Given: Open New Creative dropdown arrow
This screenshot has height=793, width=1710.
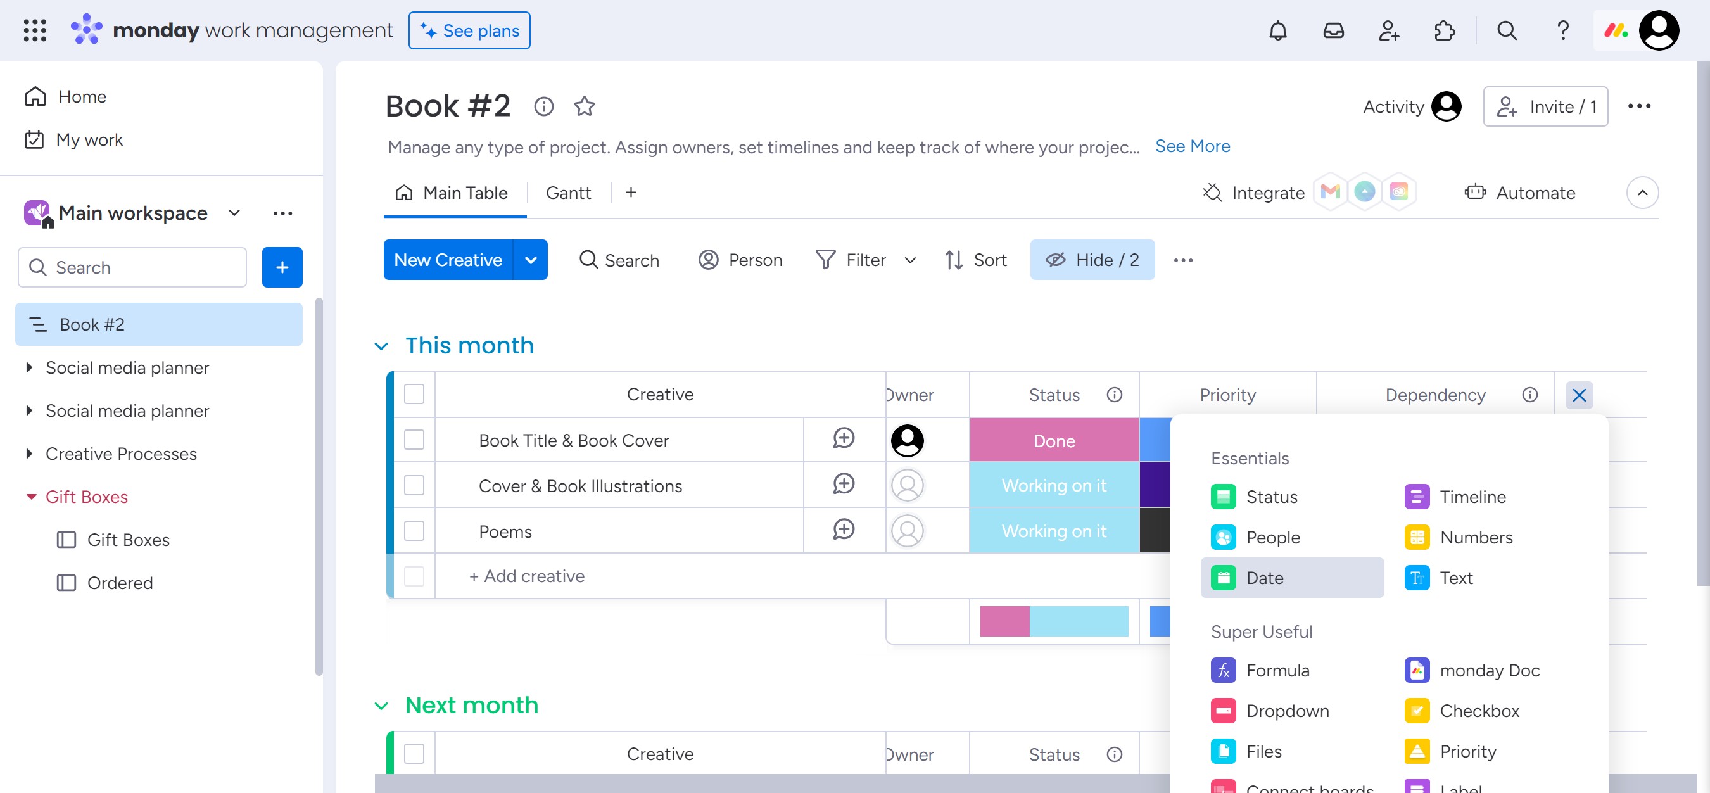Looking at the screenshot, I should tap(530, 260).
